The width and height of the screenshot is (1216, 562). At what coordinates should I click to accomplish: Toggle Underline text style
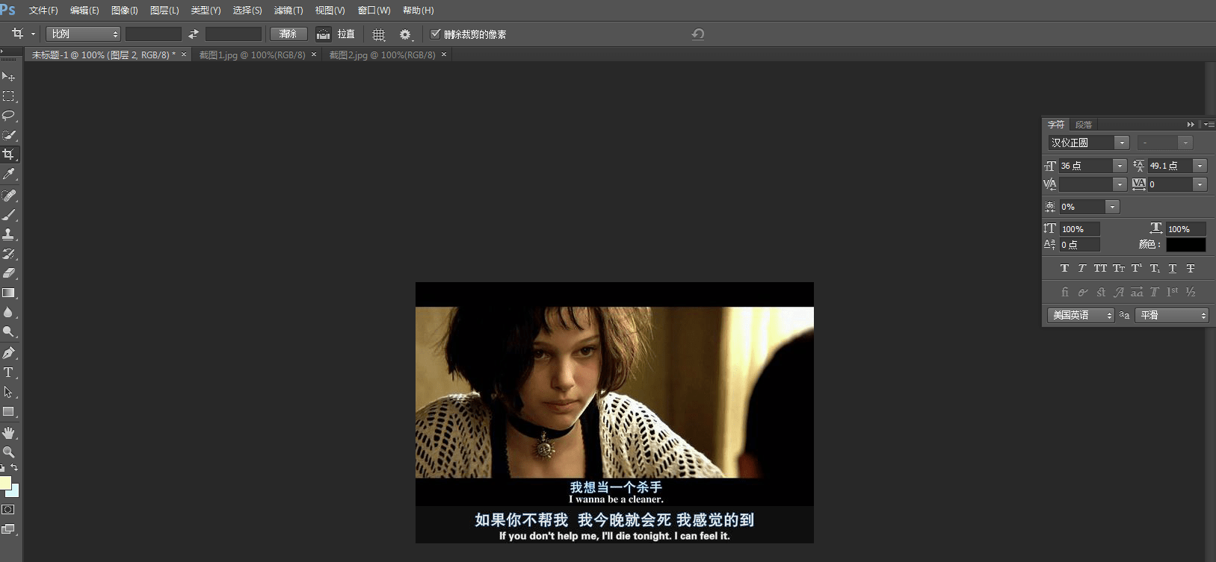[1173, 268]
